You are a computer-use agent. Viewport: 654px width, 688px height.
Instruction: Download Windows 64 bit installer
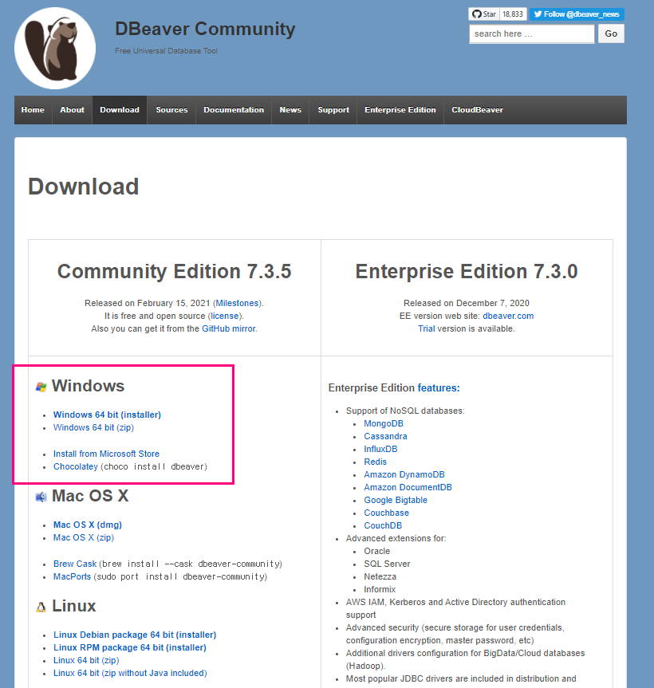[x=107, y=415]
